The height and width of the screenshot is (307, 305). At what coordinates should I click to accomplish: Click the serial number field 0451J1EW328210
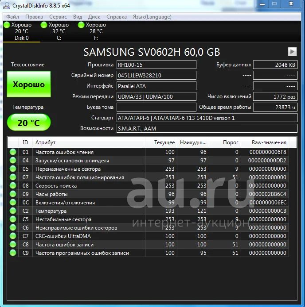(x=156, y=75)
